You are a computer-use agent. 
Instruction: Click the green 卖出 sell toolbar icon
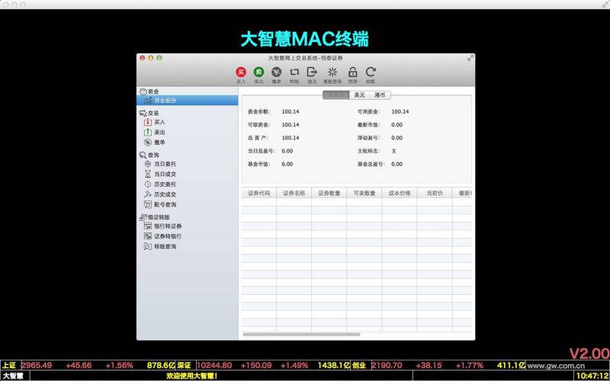(258, 72)
